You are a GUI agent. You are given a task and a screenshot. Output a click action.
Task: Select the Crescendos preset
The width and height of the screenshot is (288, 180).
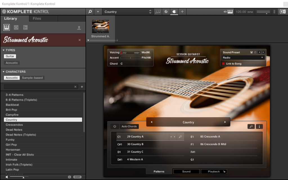point(43,125)
